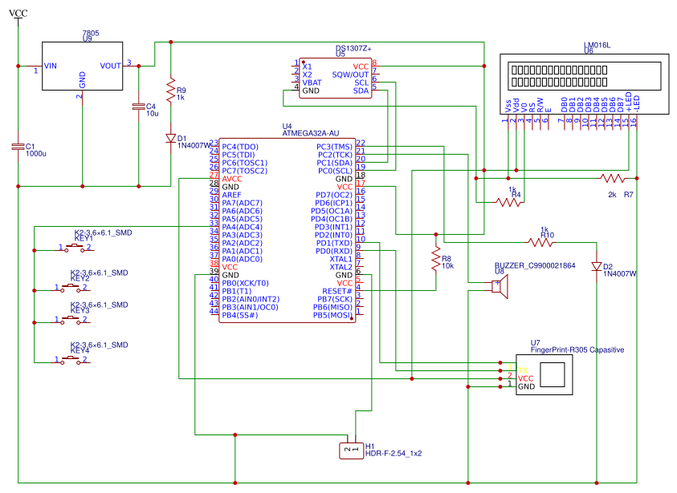
Task: Select the PB5(MOSI) pin label
Action: pyautogui.click(x=333, y=315)
